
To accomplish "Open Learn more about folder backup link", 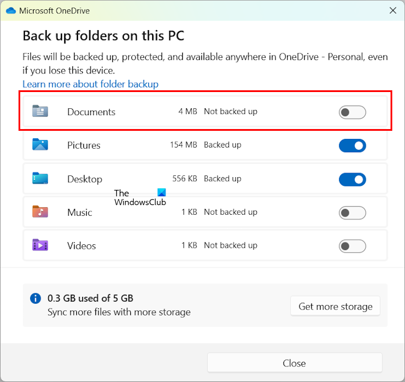I will 90,84.
